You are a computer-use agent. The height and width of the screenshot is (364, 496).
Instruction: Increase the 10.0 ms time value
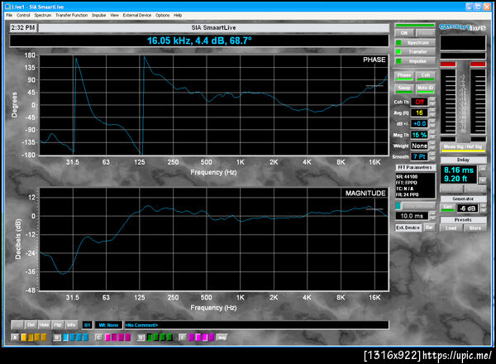pyautogui.click(x=432, y=213)
